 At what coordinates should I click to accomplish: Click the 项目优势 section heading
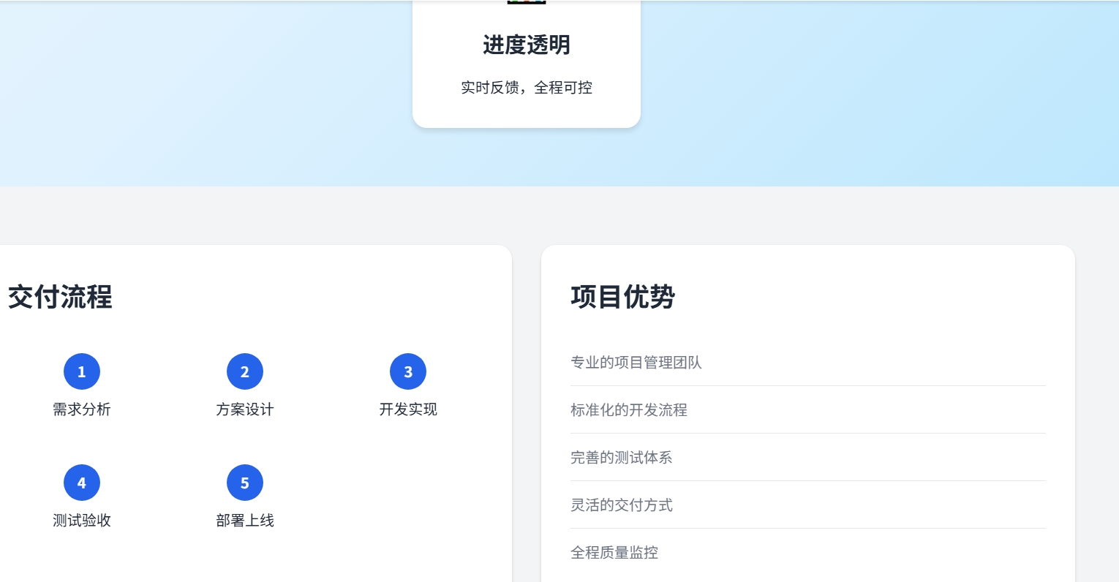[x=623, y=297]
